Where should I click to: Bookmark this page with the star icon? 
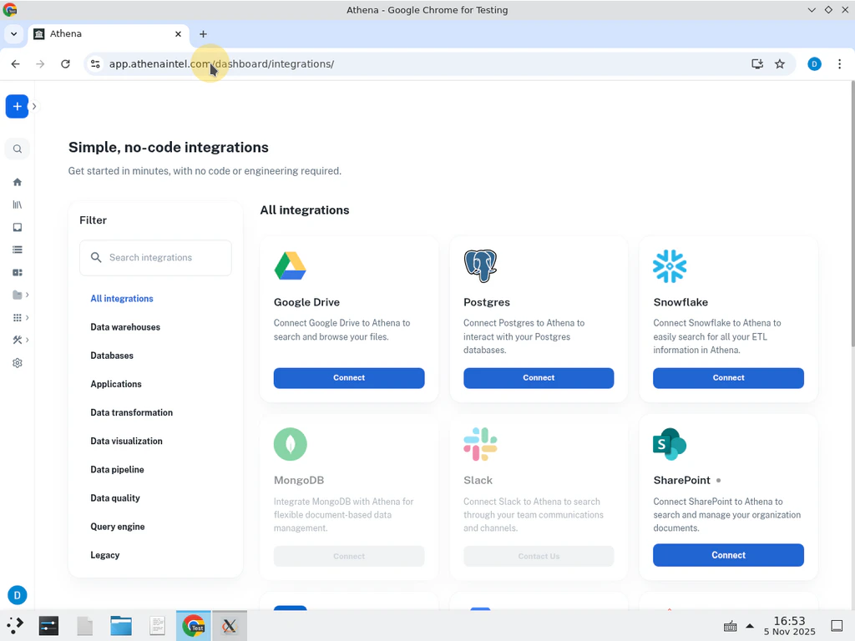coord(780,63)
